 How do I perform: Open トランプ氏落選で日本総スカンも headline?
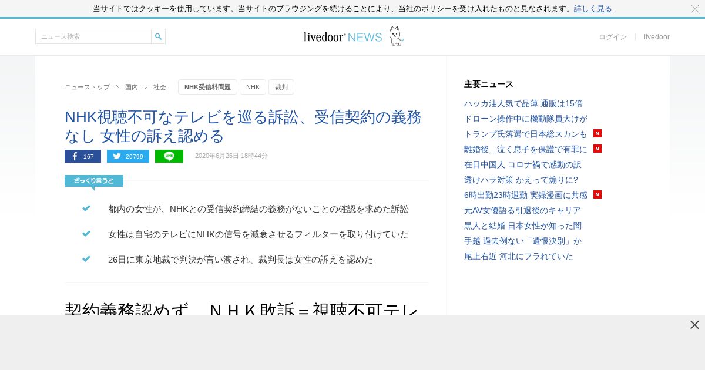[x=526, y=134]
